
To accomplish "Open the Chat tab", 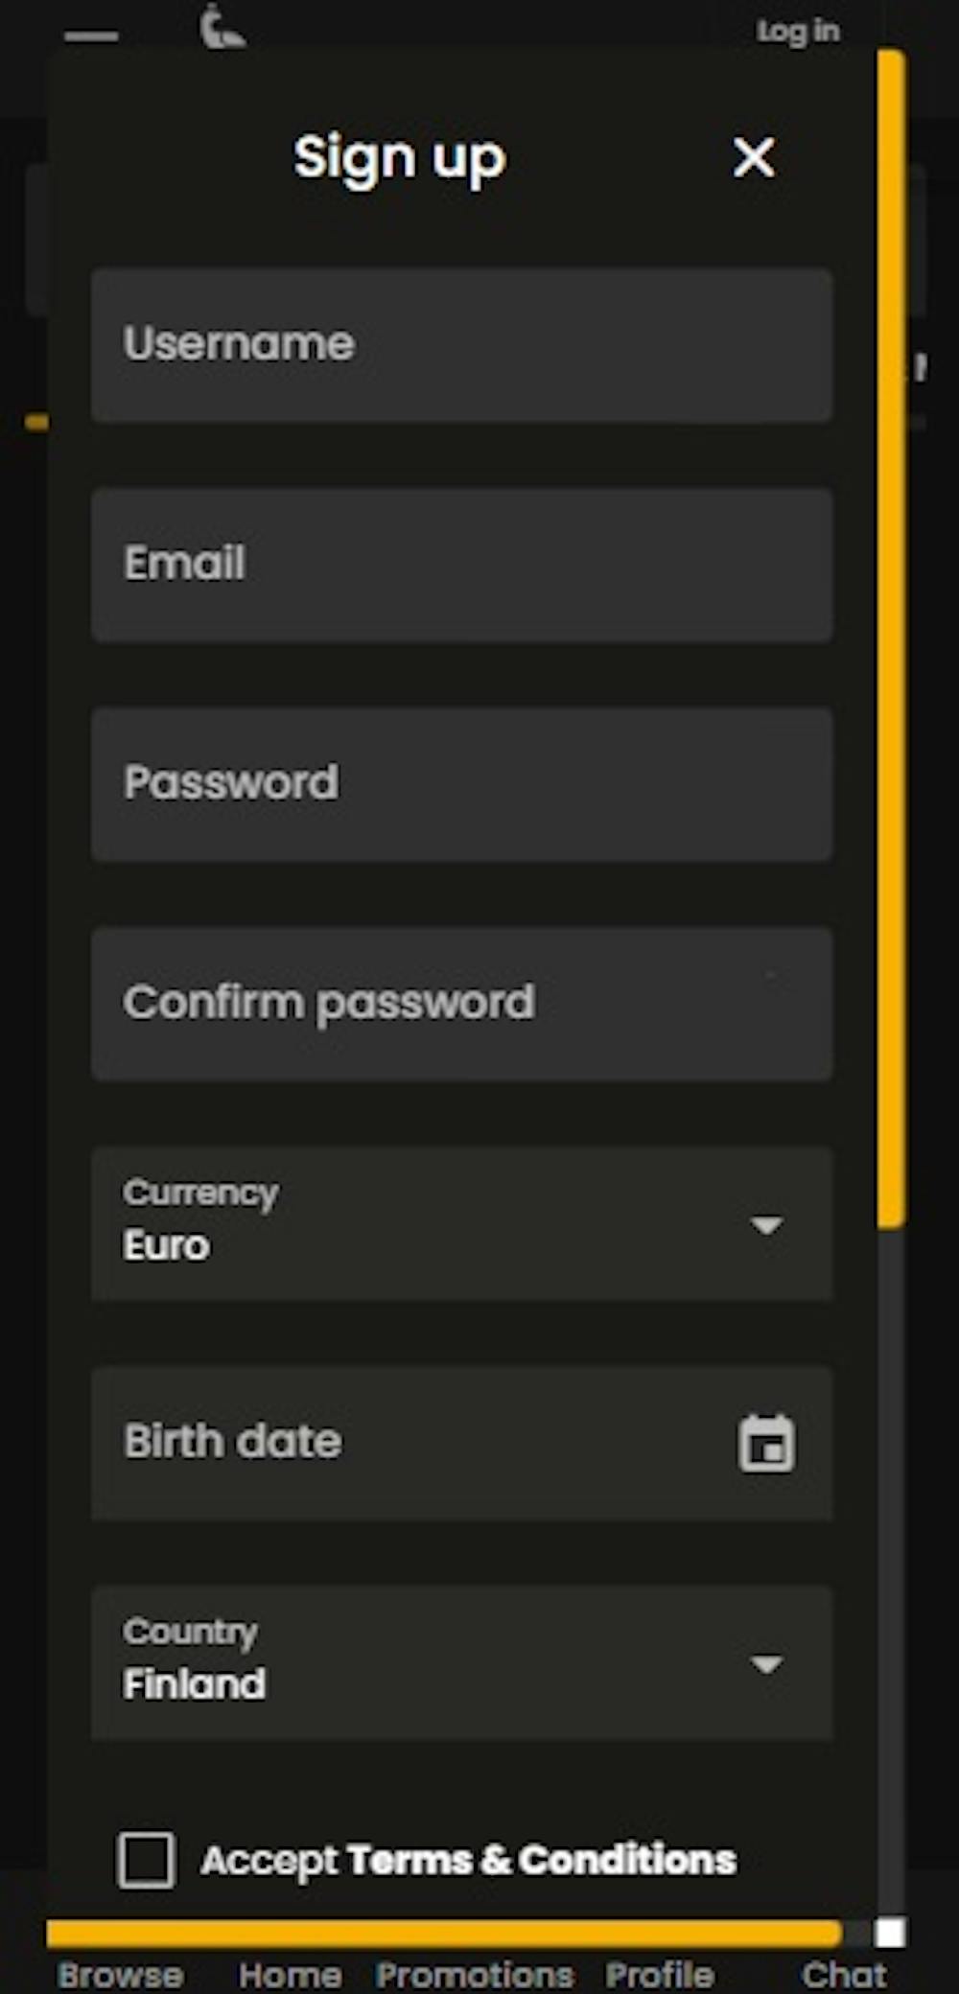I will coord(844,1975).
